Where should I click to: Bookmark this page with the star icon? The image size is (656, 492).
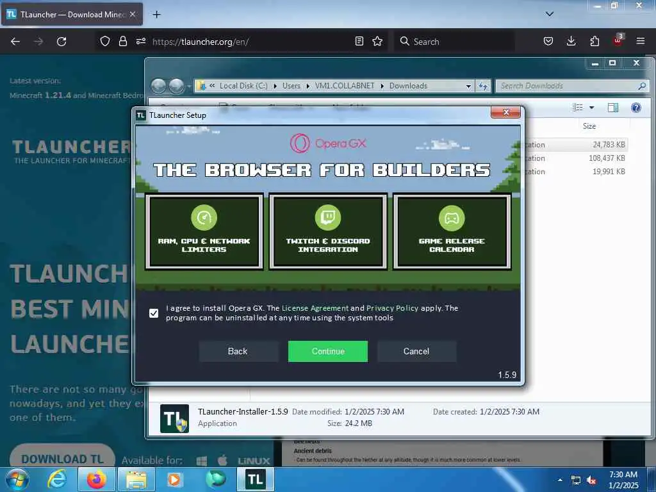[377, 41]
